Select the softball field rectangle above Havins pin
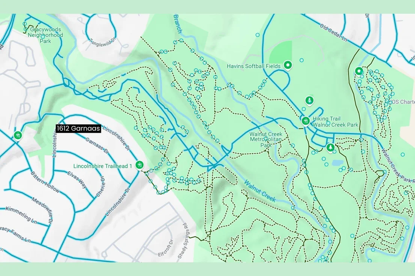 [x=281, y=52]
